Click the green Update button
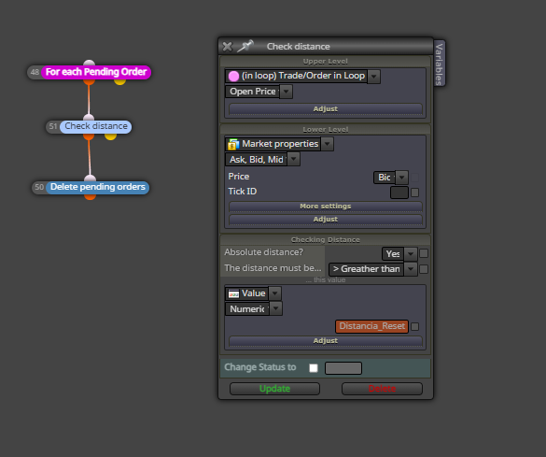This screenshot has width=546, height=457. 274,389
